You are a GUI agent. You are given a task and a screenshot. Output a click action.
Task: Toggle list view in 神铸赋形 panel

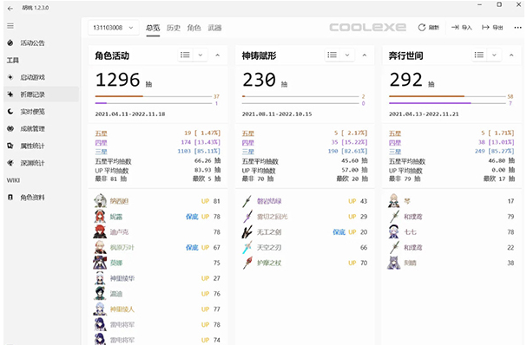click(332, 55)
